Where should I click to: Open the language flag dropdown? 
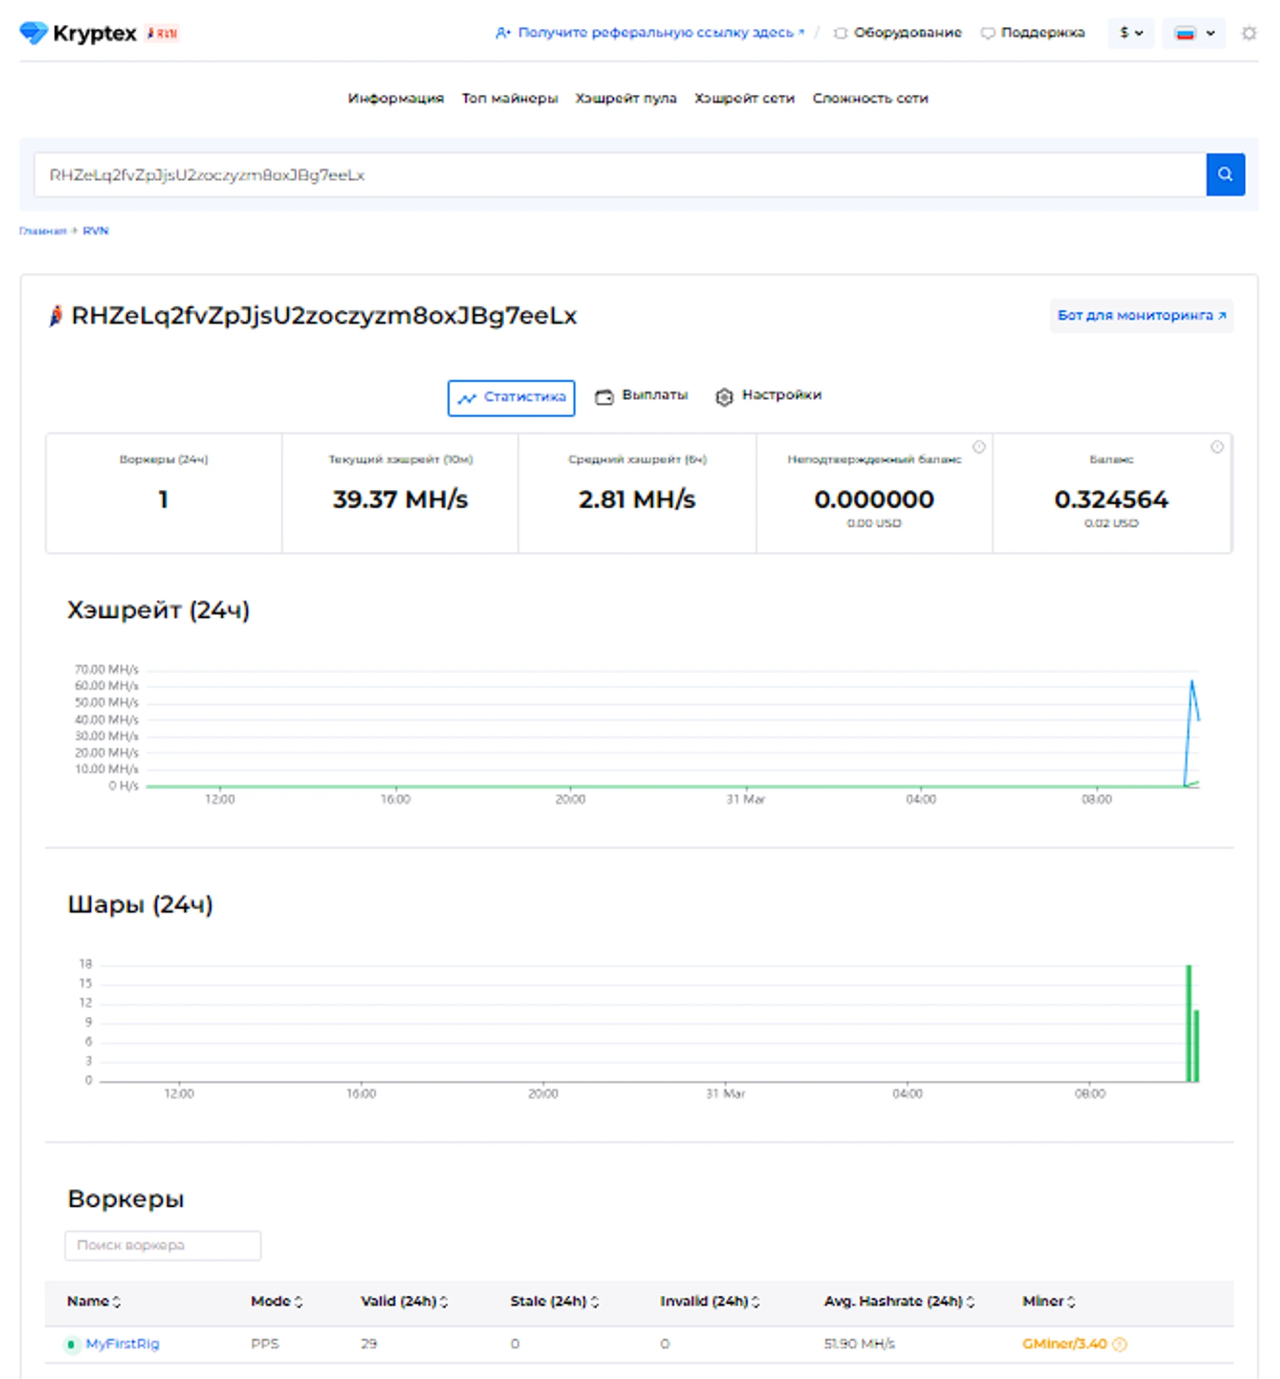(1193, 33)
